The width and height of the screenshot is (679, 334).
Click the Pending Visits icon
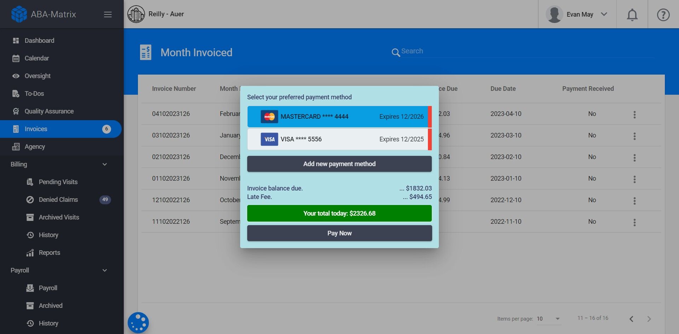click(x=30, y=182)
